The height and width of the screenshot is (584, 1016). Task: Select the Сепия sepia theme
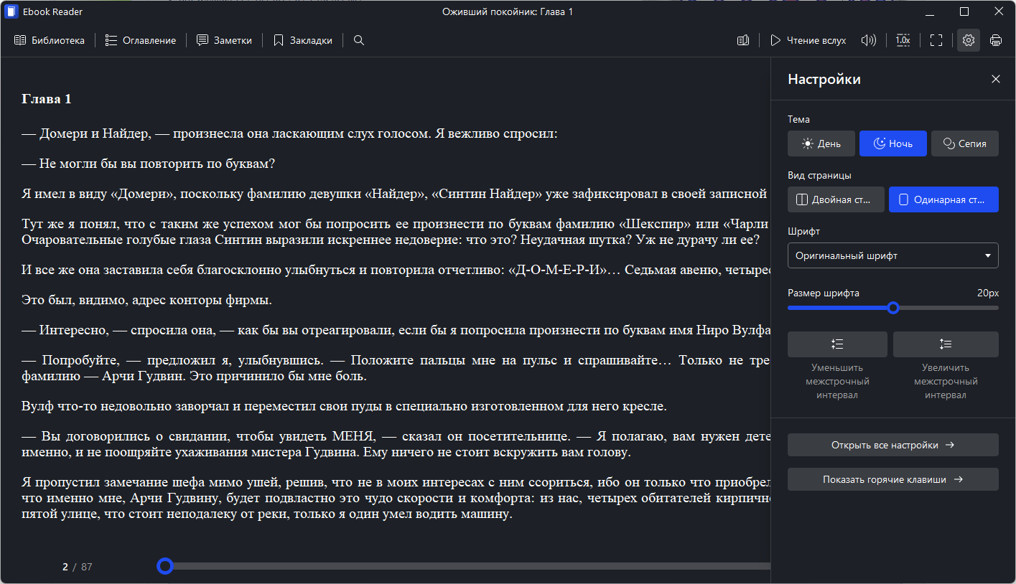click(x=965, y=143)
